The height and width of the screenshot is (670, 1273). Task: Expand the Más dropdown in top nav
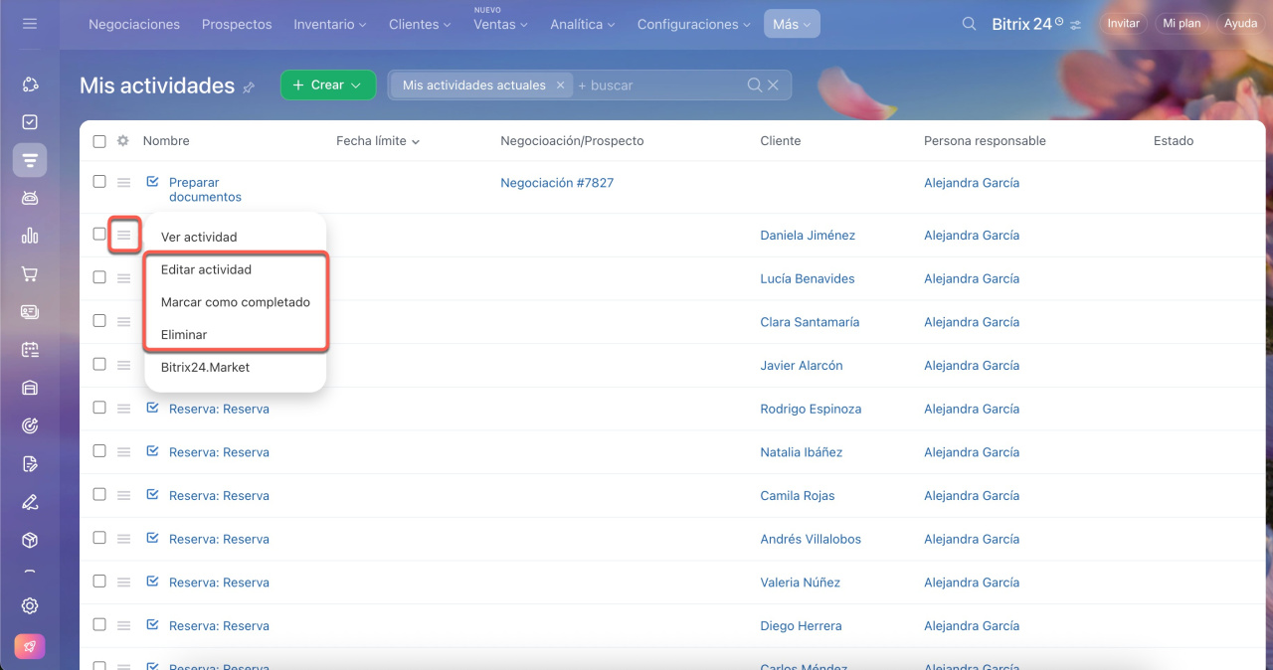pyautogui.click(x=792, y=25)
